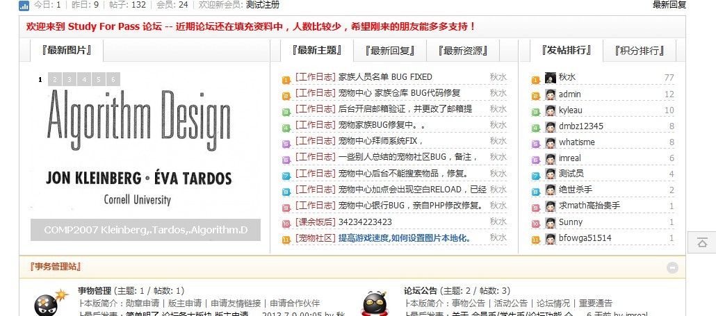Click the 活动公告 text in 论坛公告 description
The width and height of the screenshot is (716, 316).
(510, 303)
